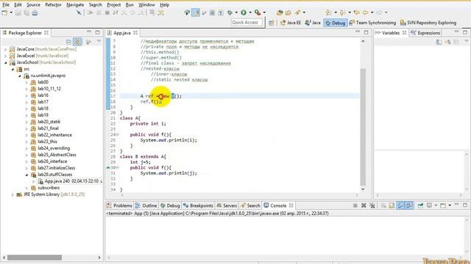Open the Back navigation history dropdown
Image resolution: width=471 pixels, height=264 pixels.
click(x=372, y=12)
